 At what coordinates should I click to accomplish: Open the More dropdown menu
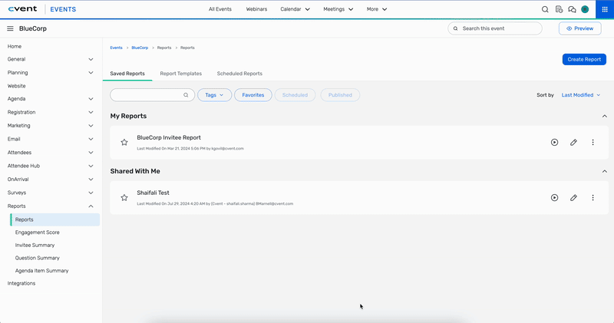click(377, 9)
